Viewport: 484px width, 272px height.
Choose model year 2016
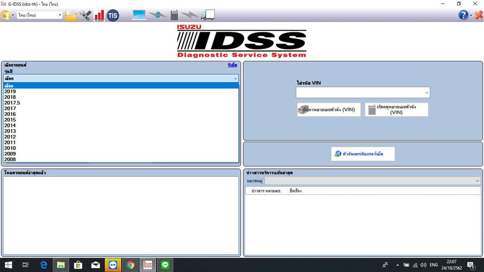[x=121, y=114]
